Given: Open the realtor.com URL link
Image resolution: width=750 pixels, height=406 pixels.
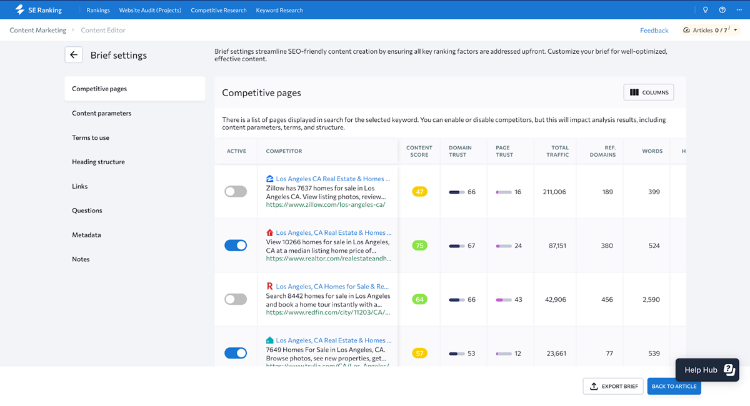Looking at the screenshot, I should pos(329,258).
